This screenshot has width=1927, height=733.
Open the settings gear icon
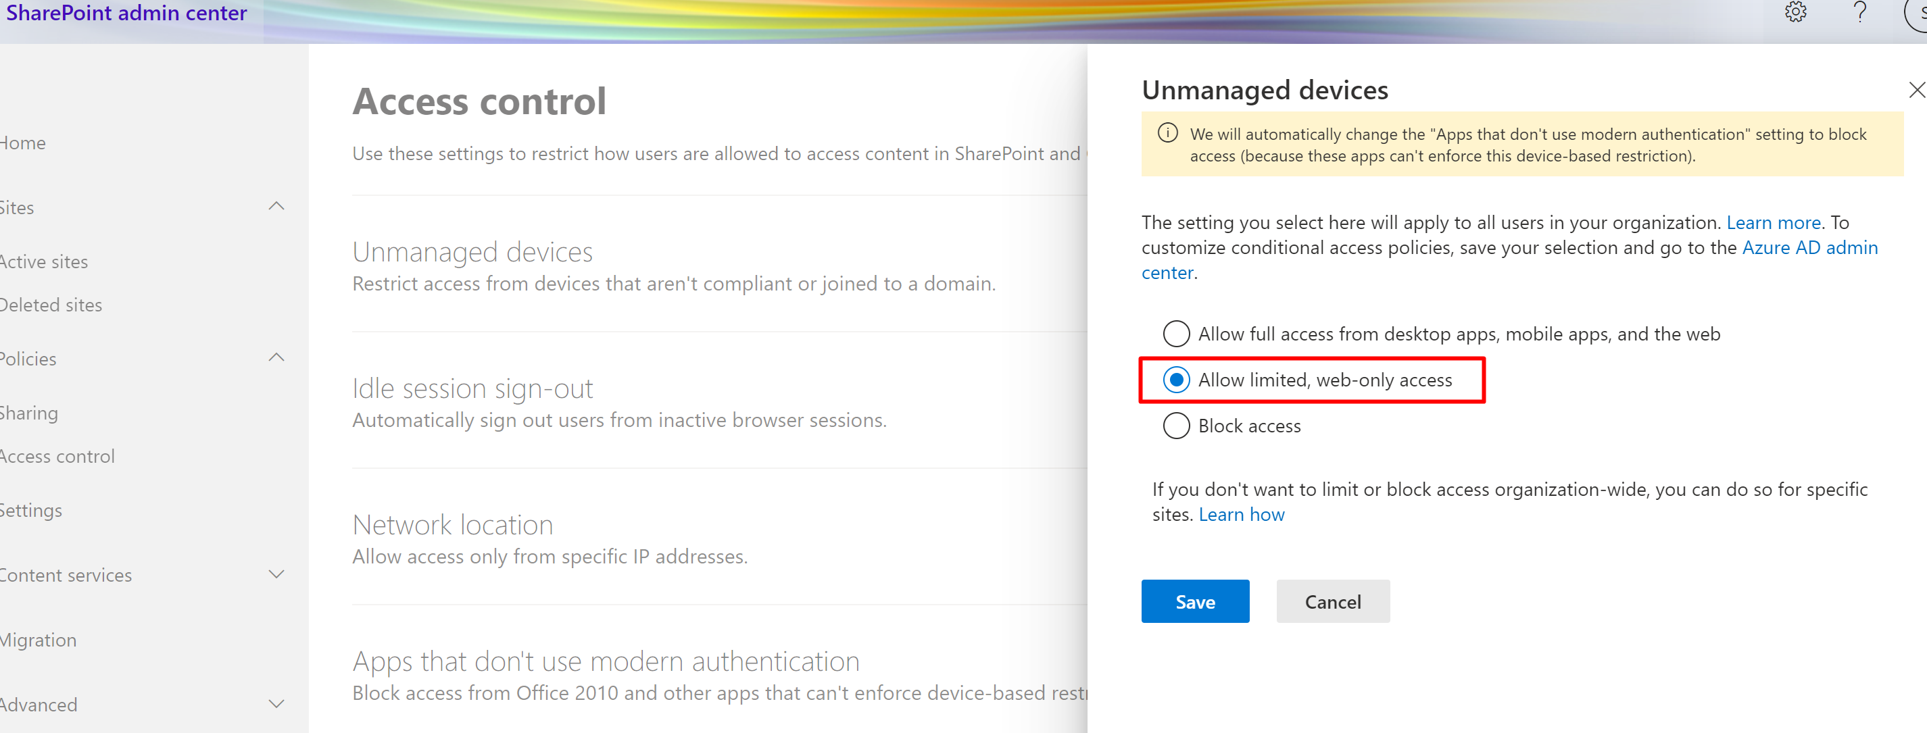click(1795, 13)
